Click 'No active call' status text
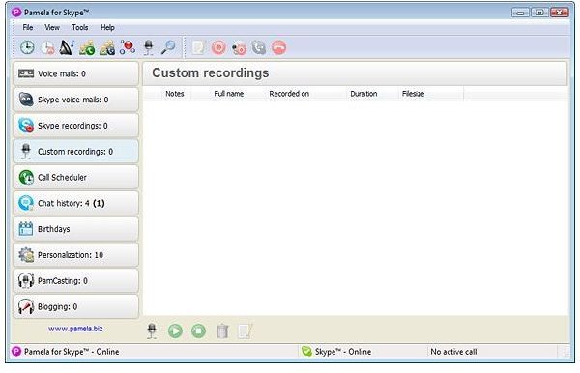The width and height of the screenshot is (580, 373). click(453, 352)
